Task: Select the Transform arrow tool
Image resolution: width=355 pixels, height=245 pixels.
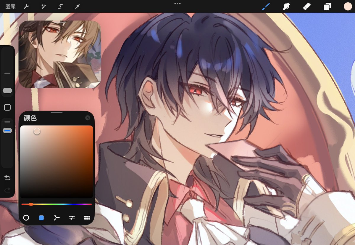Action: click(77, 6)
